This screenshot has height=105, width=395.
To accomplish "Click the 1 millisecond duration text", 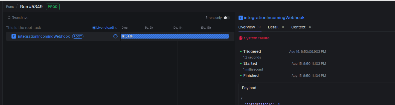I will click(x=253, y=69).
